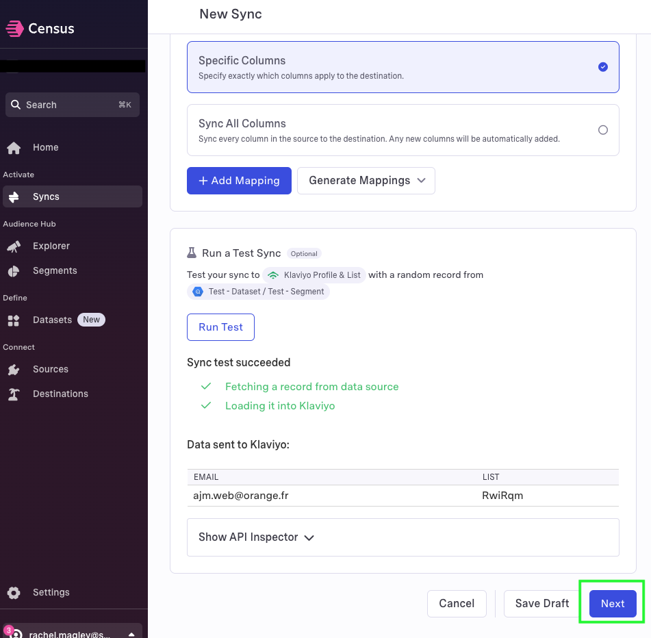Screen dimensions: 651x638
Task: Click the Search input field
Action: coord(73,105)
